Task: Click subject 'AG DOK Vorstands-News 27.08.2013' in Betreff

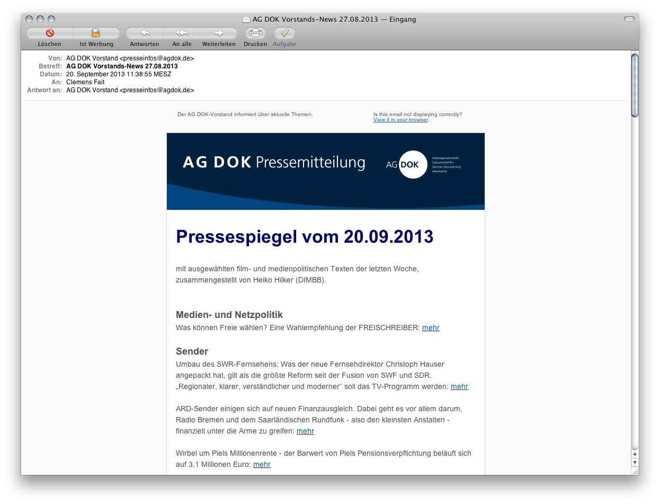Action: point(122,66)
